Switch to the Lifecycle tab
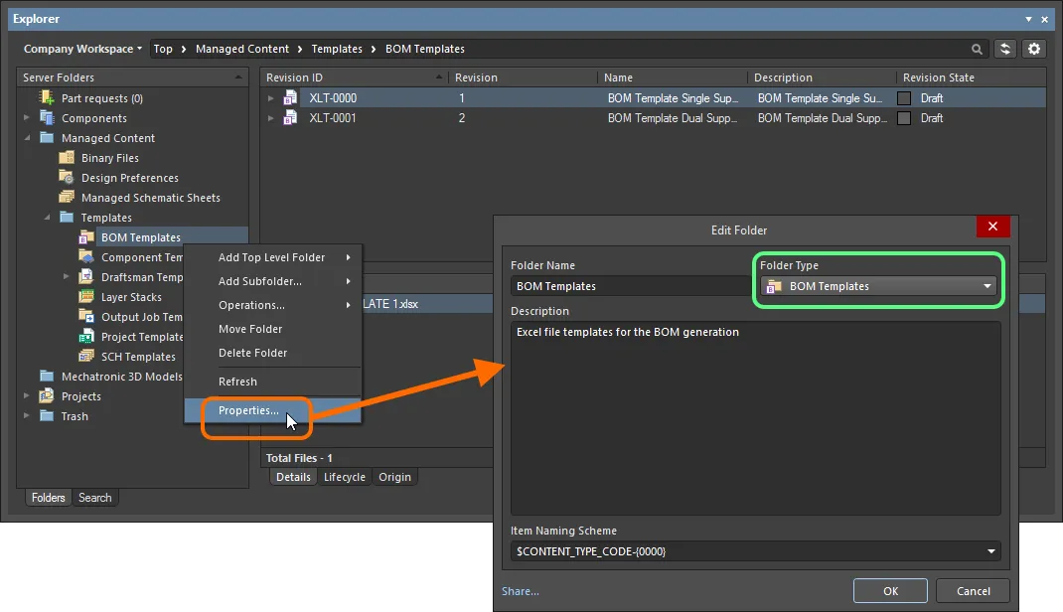The width and height of the screenshot is (1063, 612). tap(345, 477)
